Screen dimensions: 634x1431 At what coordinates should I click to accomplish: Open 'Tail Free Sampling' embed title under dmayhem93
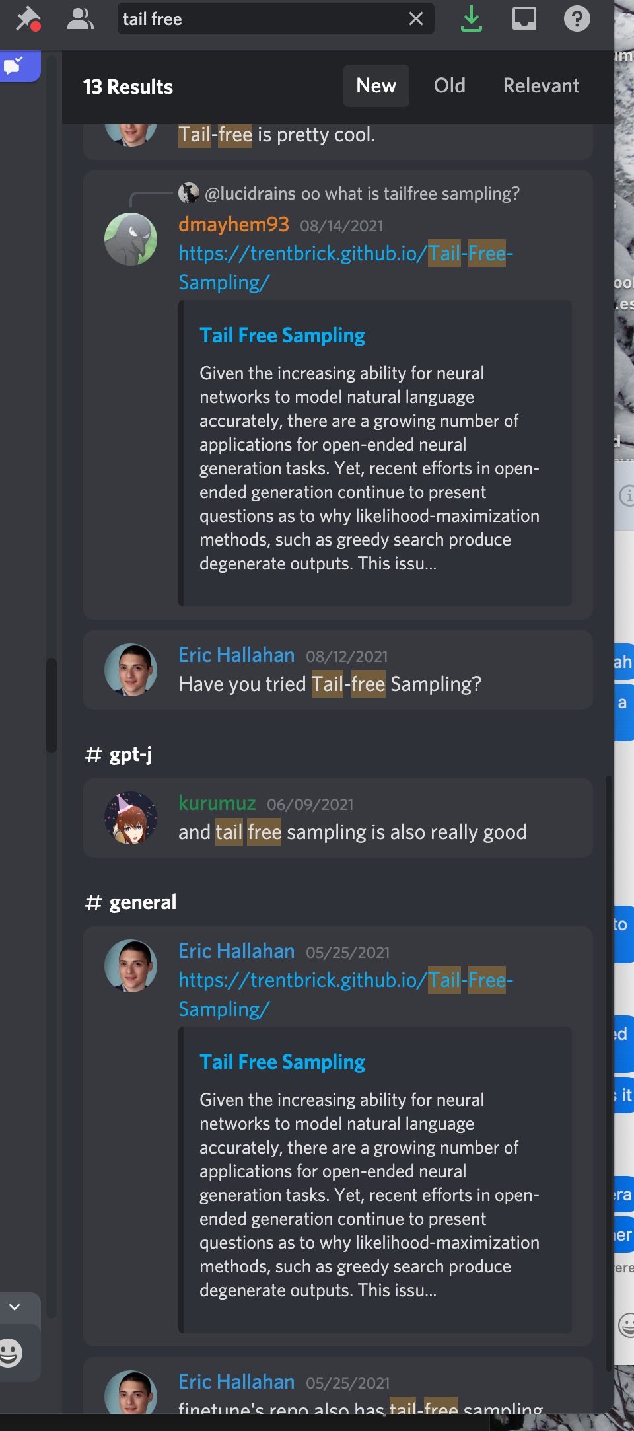tap(282, 336)
